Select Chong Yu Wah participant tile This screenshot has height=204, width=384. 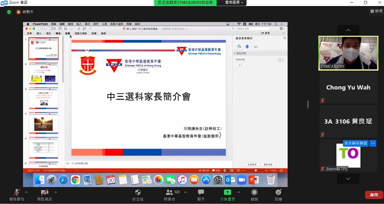point(348,88)
